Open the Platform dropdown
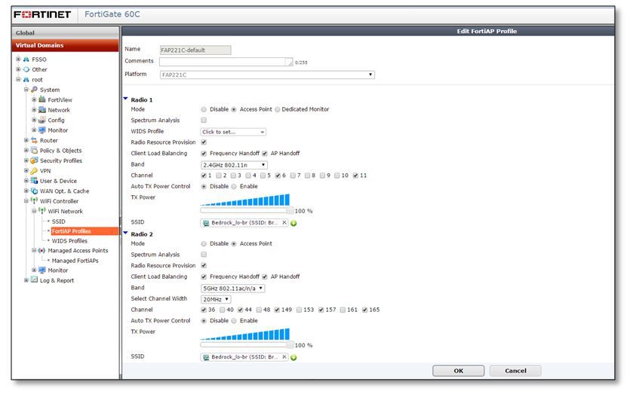 point(267,75)
